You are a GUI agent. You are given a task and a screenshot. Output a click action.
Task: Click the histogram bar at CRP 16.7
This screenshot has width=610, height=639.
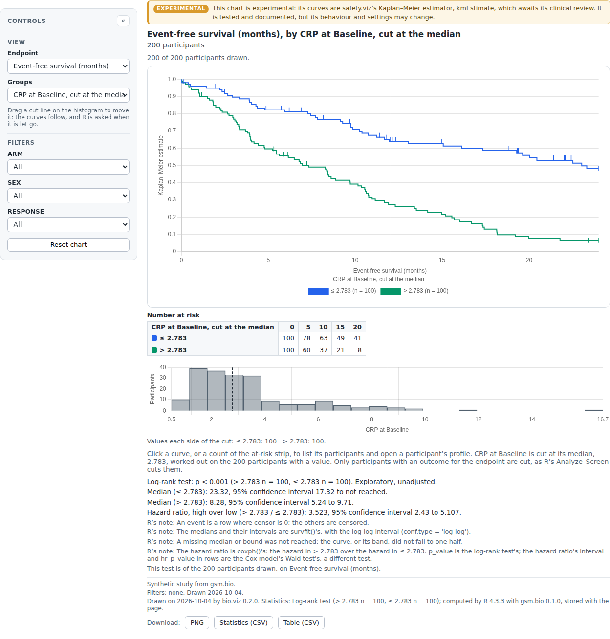pos(594,410)
